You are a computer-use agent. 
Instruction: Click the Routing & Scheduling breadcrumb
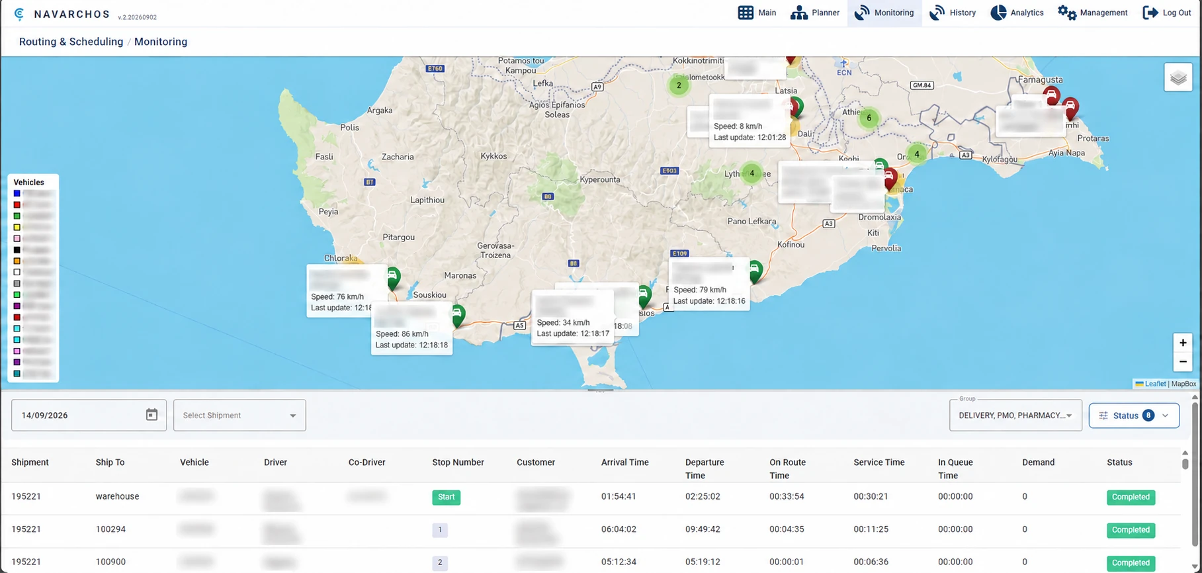(x=71, y=42)
